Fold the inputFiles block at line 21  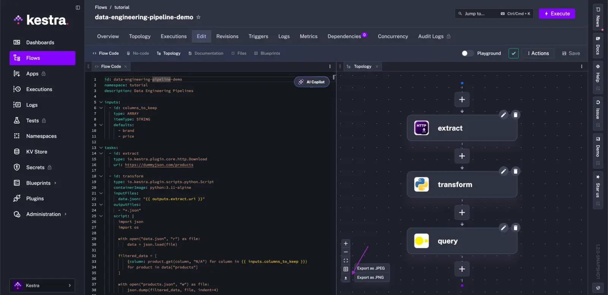click(101, 193)
